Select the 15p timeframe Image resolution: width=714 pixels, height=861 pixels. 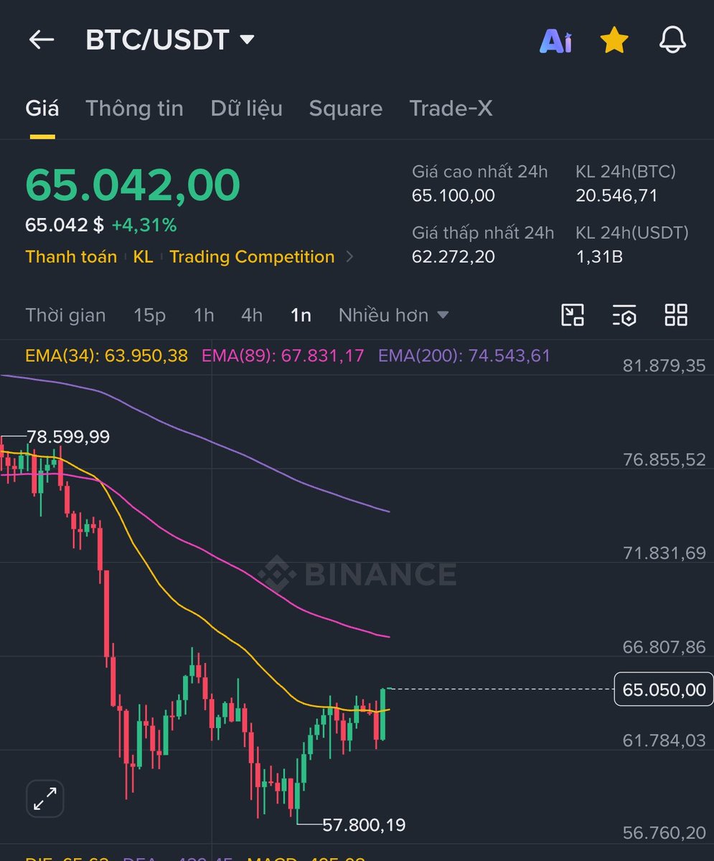149,315
